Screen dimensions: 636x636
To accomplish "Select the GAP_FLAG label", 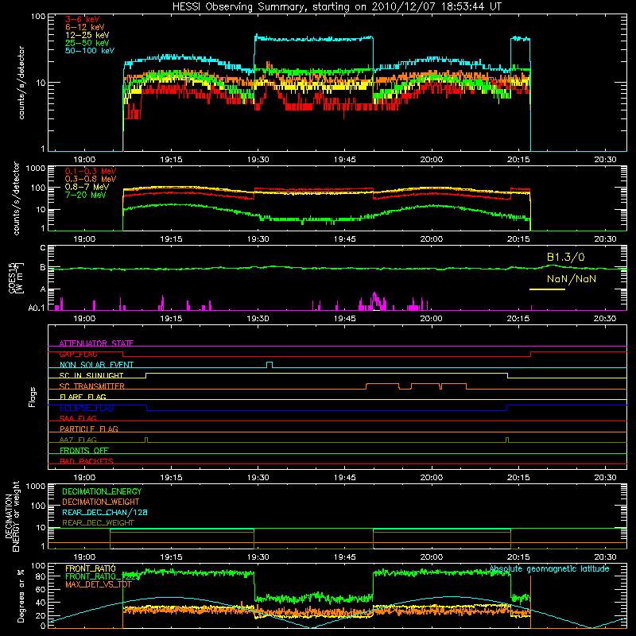I will pos(78,354).
